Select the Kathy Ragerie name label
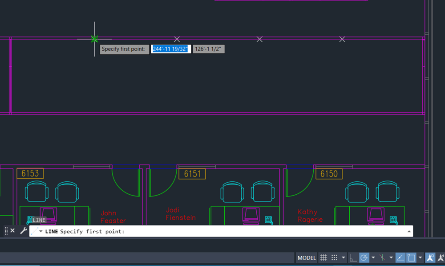 310,216
